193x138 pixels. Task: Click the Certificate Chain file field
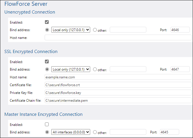tap(118, 100)
